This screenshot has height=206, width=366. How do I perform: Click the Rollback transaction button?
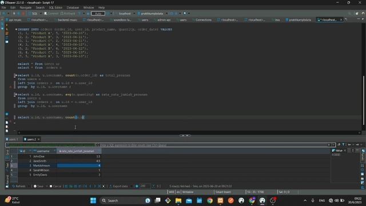click(67, 14)
